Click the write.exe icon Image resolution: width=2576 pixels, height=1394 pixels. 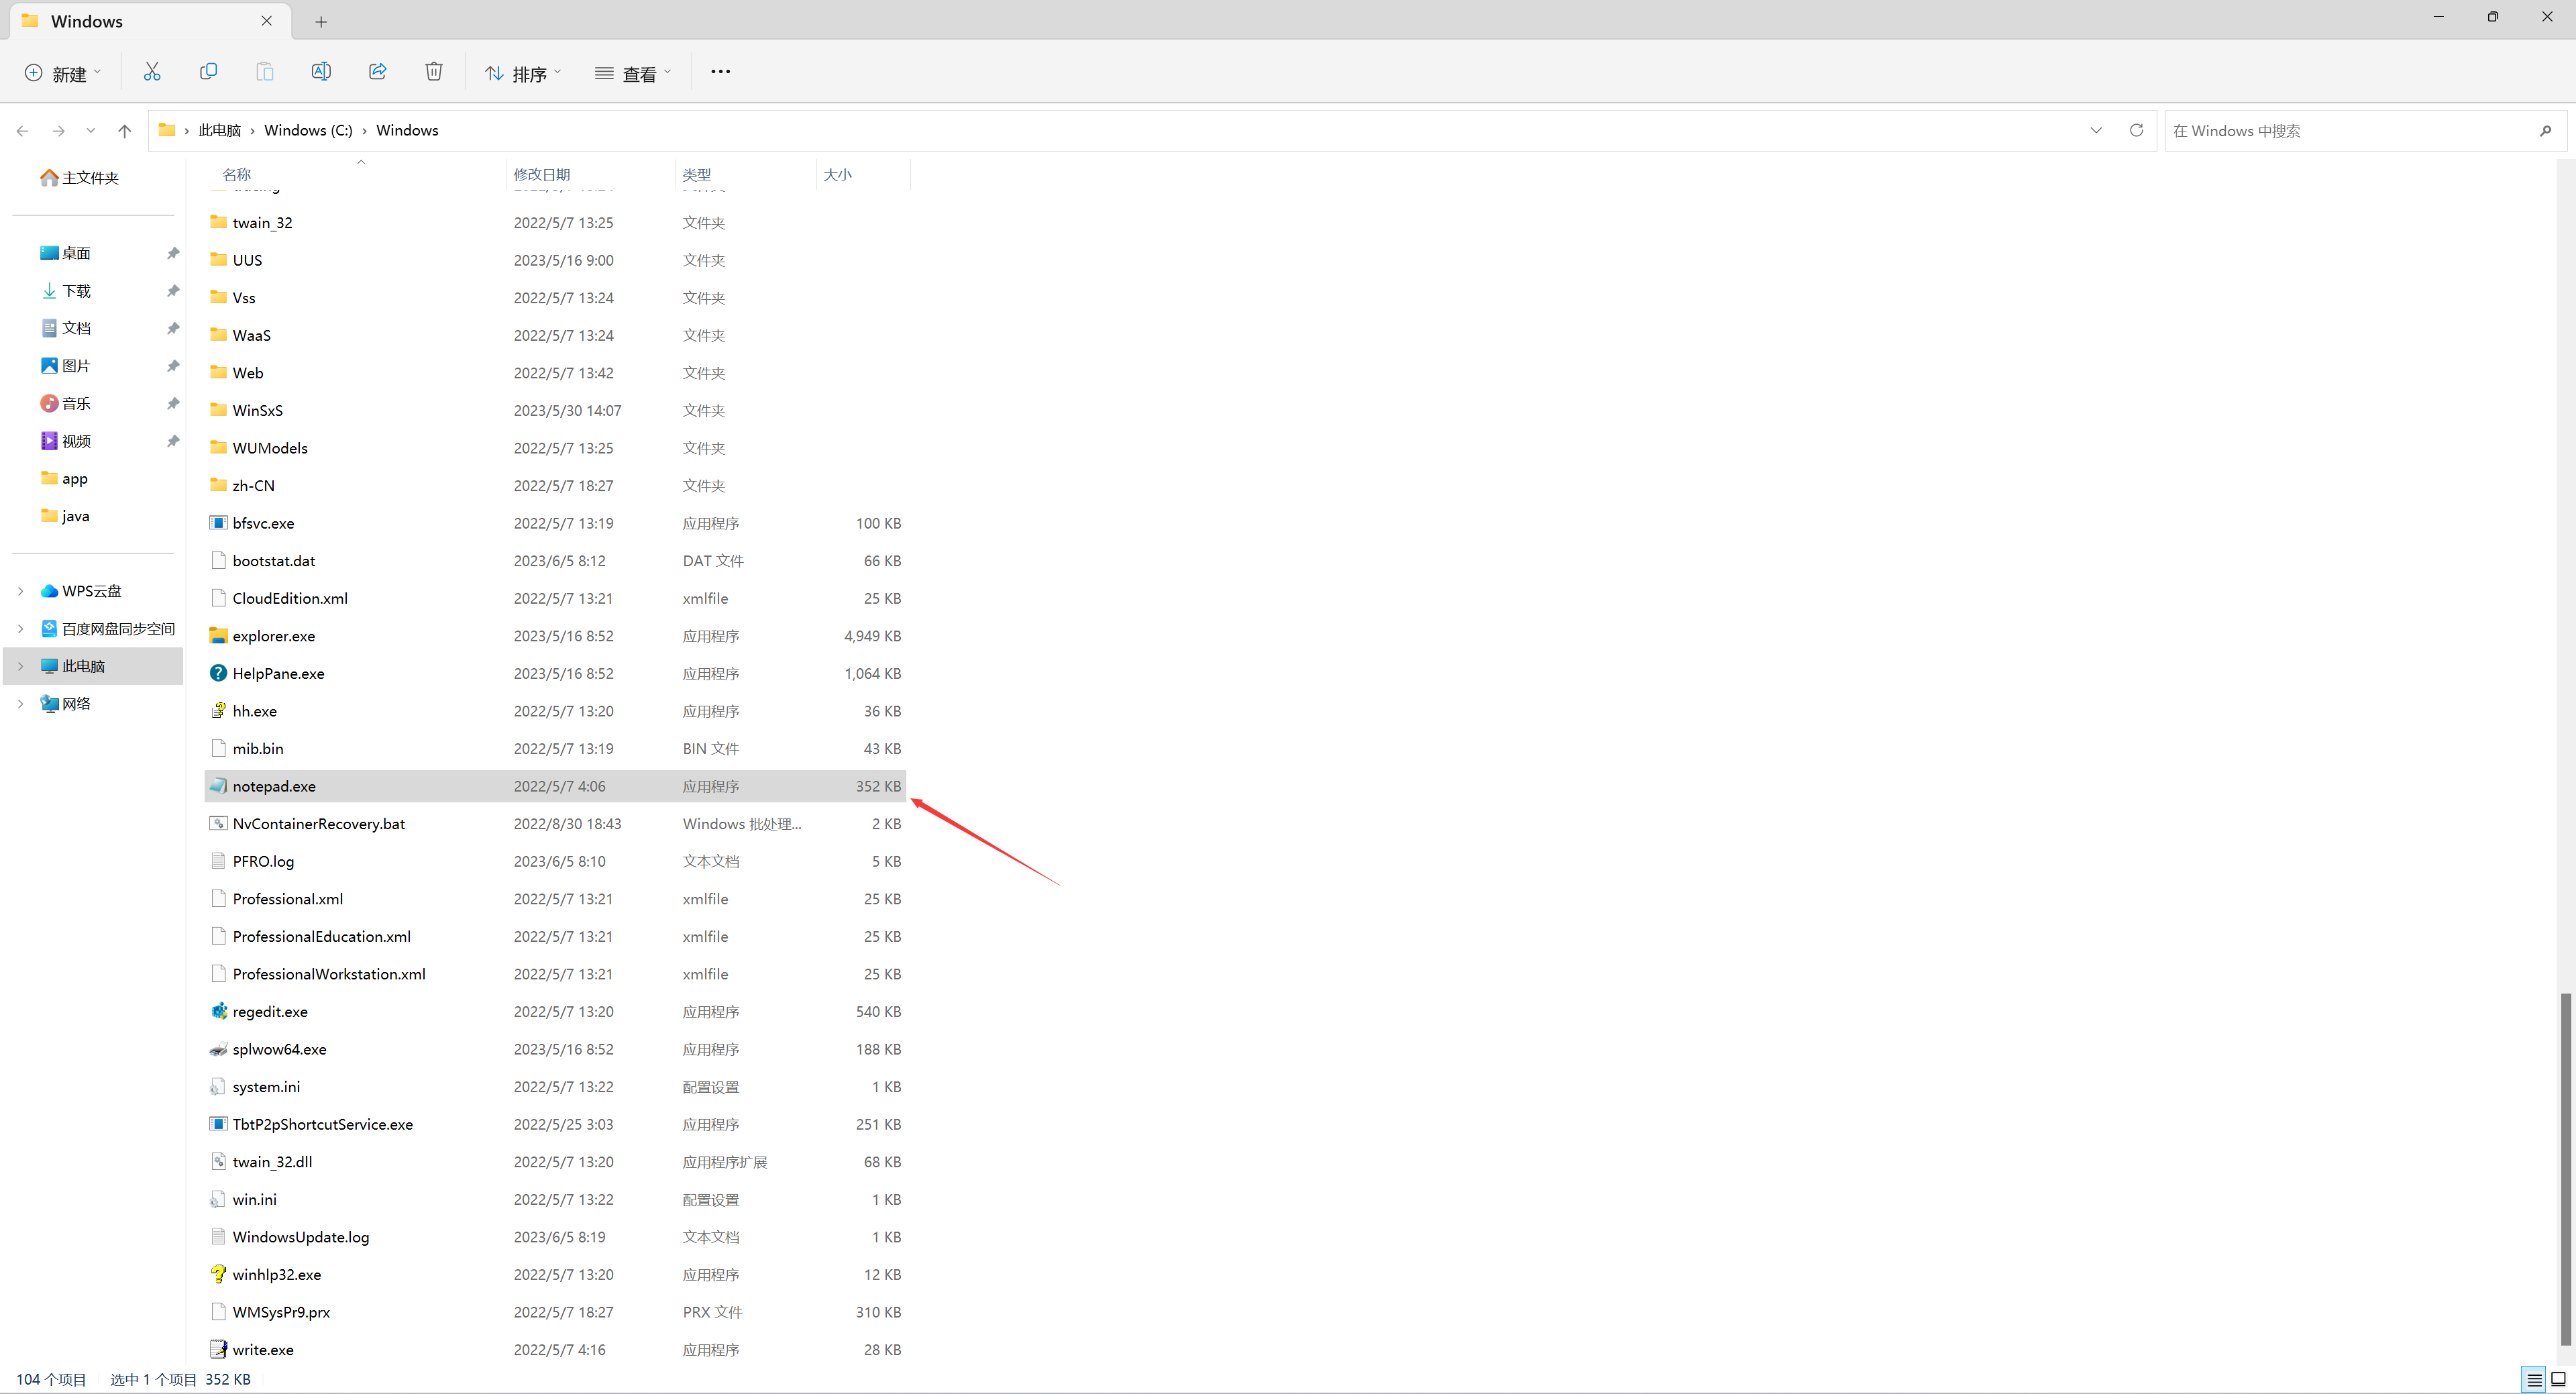coord(218,1349)
